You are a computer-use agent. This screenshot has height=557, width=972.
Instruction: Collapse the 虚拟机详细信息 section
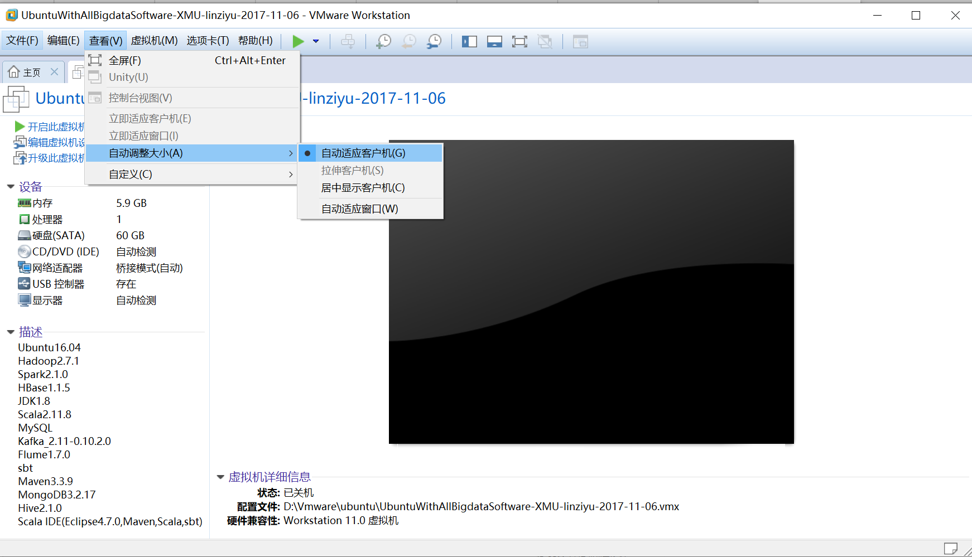(x=220, y=477)
